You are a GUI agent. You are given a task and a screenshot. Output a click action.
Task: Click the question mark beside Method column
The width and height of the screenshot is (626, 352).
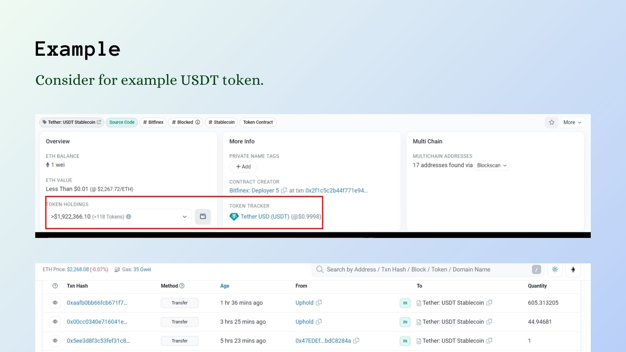182,286
